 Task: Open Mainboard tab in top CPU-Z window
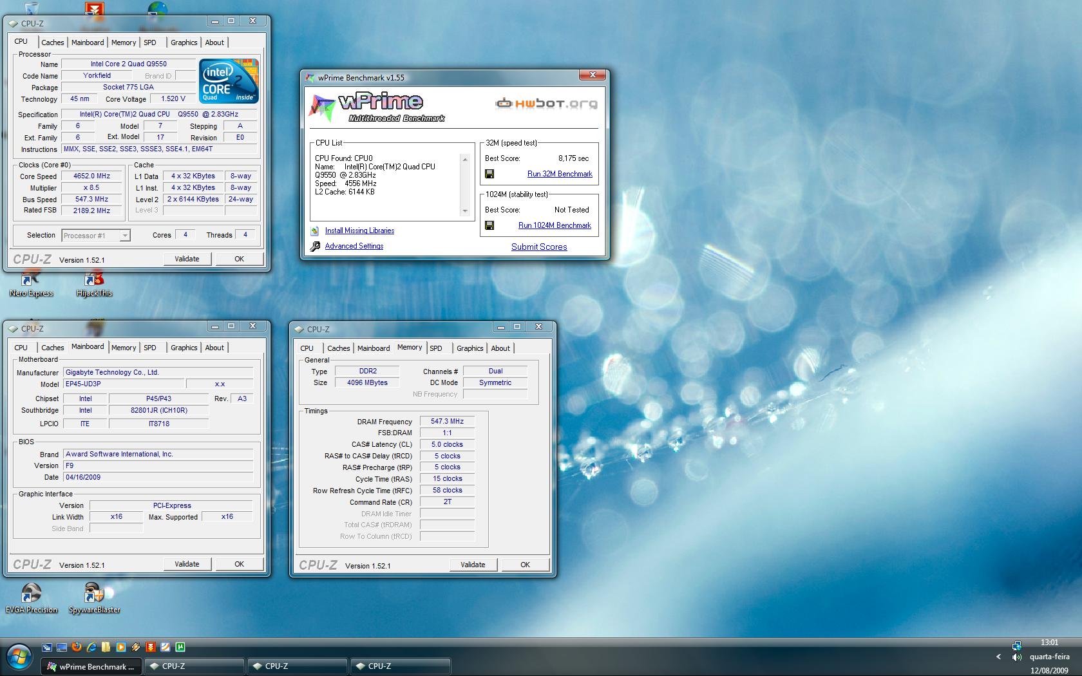[88, 42]
